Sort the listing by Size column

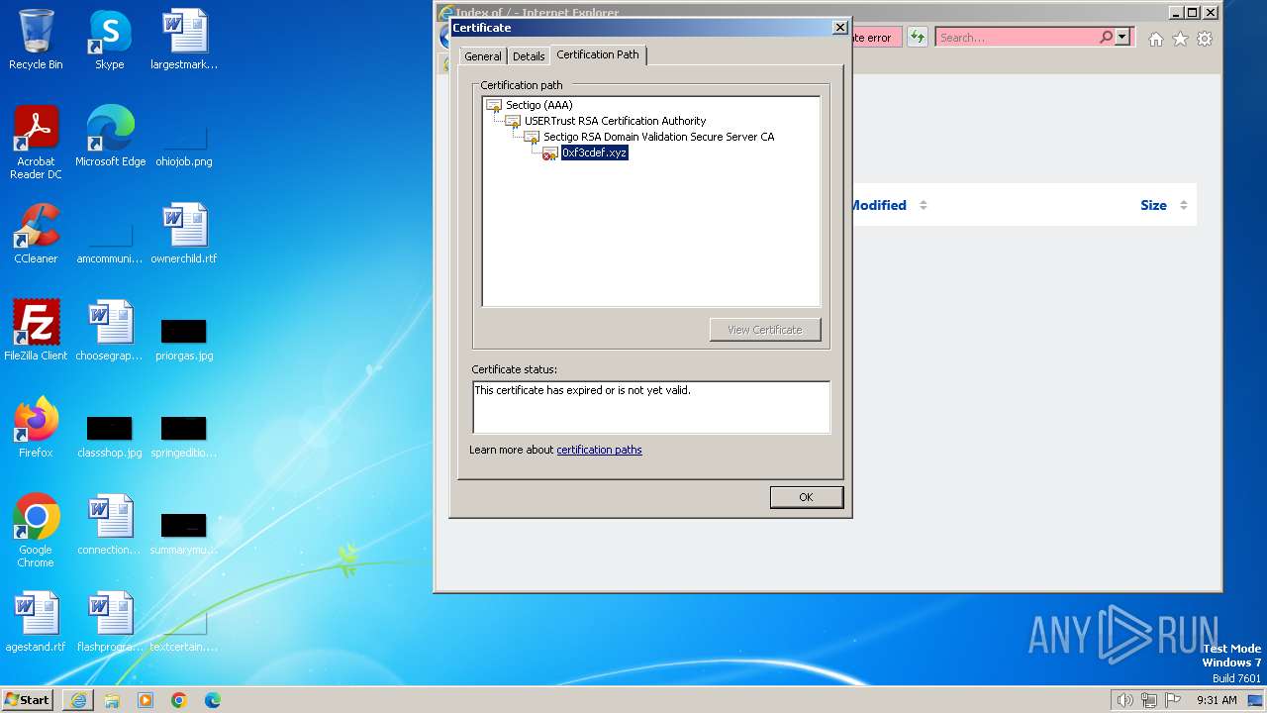[x=1153, y=205]
